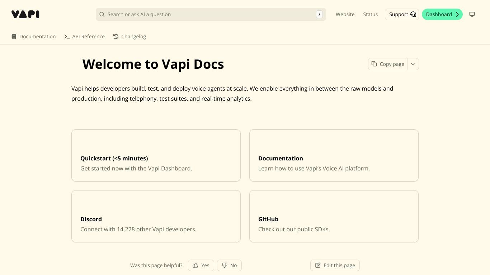Open the API Reference tab
Image resolution: width=490 pixels, height=275 pixels.
click(x=85, y=37)
